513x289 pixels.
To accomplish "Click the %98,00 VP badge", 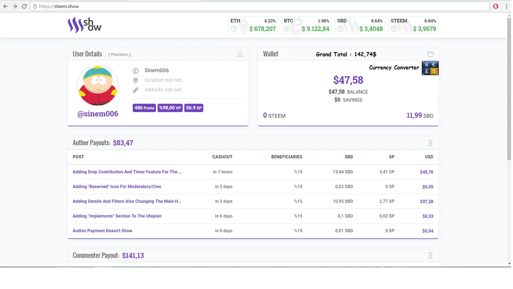I will point(170,108).
